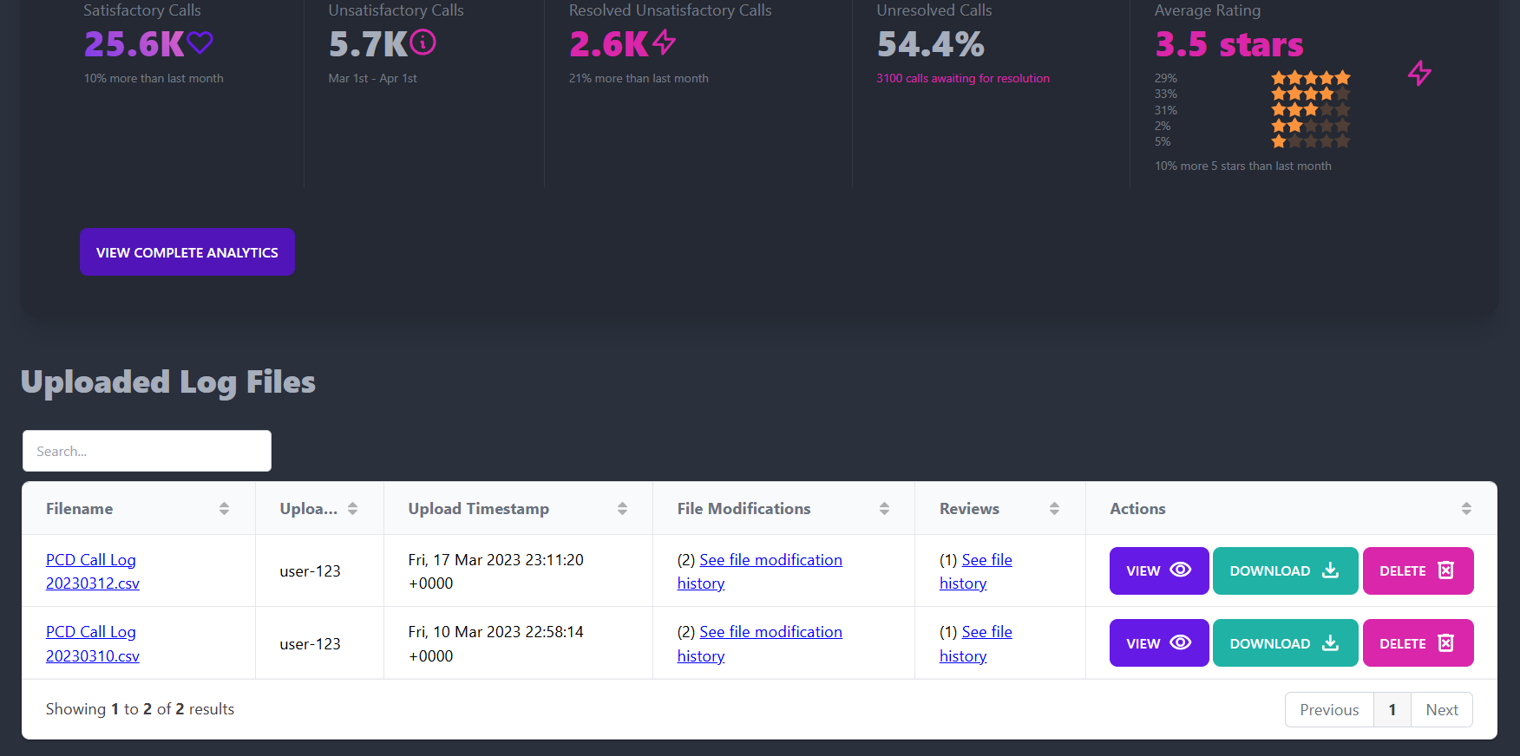Select page 1 in pagination
Image resolution: width=1520 pixels, height=756 pixels.
[1392, 710]
